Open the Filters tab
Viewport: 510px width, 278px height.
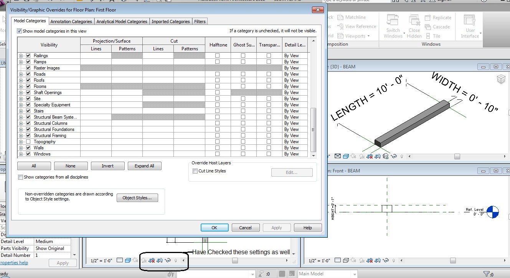pyautogui.click(x=200, y=22)
